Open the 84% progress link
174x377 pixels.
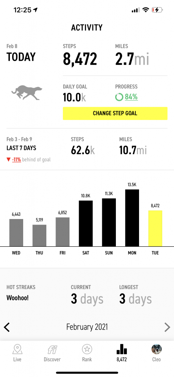coord(131,97)
